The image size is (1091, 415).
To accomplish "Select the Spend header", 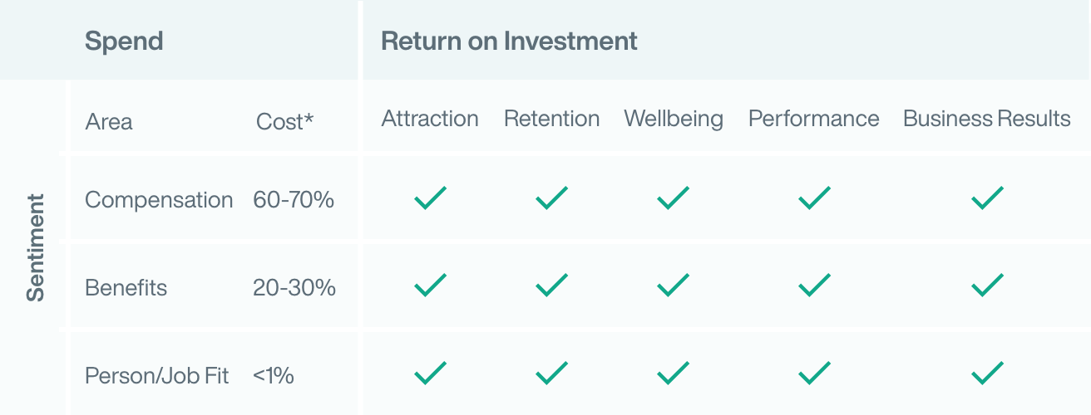I will click(x=124, y=41).
